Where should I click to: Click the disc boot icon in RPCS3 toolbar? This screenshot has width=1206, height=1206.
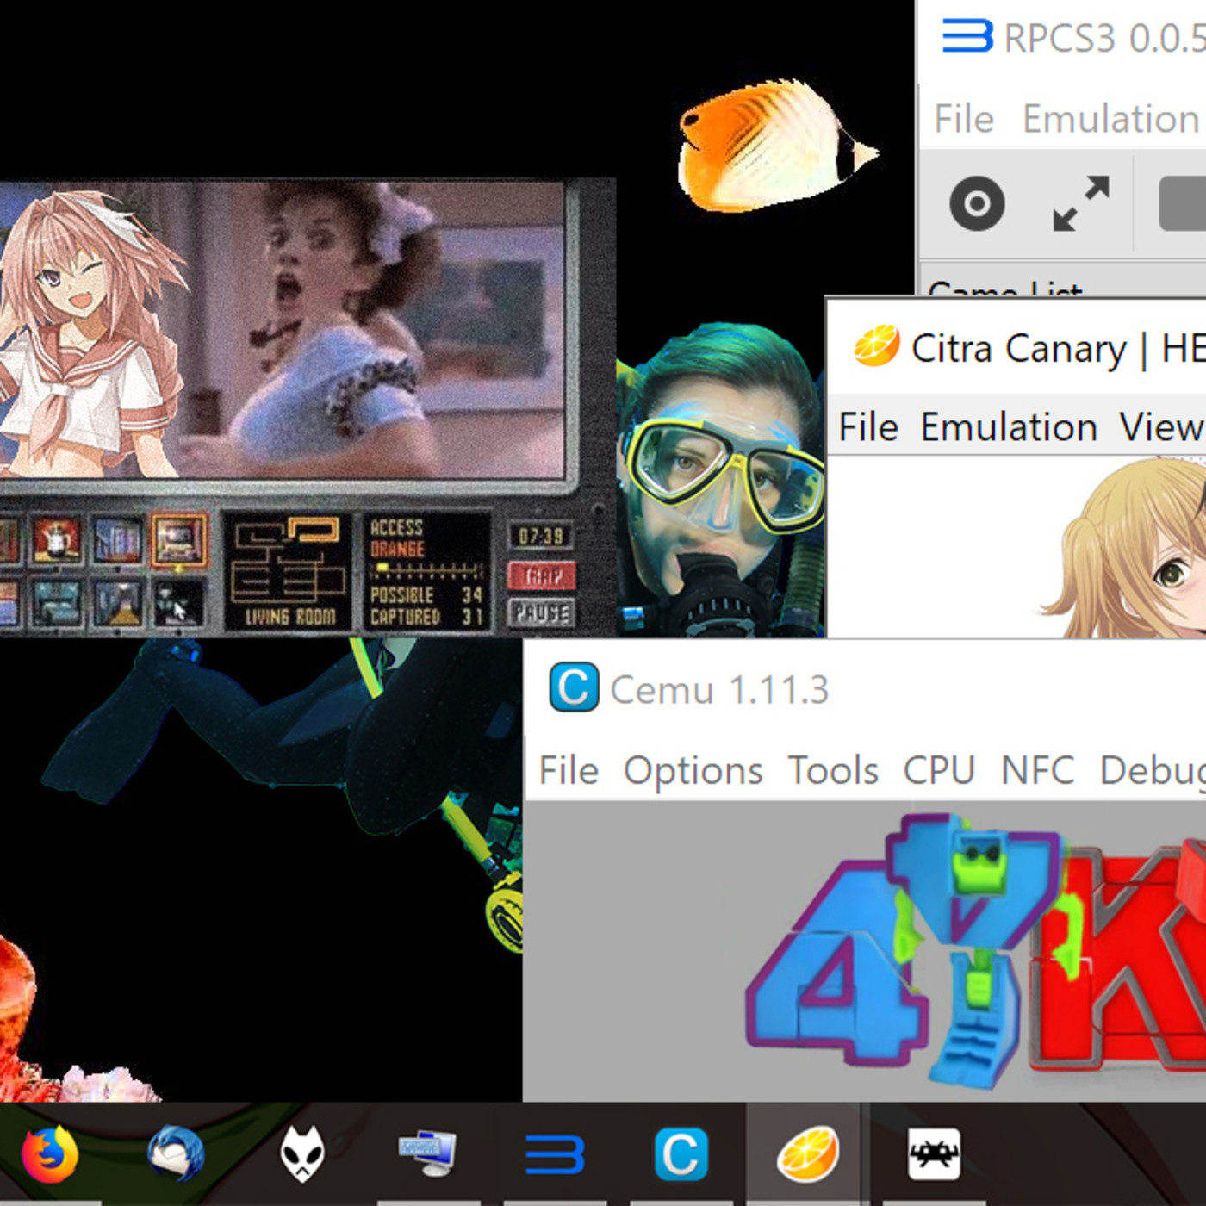[x=977, y=203]
